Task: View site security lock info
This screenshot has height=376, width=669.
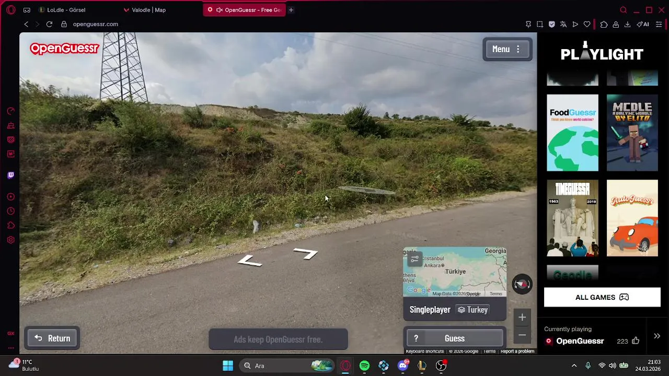Action: pyautogui.click(x=64, y=24)
